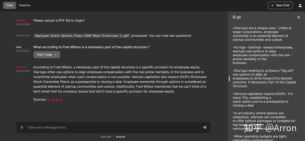
Task: Open the 7-pl source link
Action: click(x=51, y=99)
